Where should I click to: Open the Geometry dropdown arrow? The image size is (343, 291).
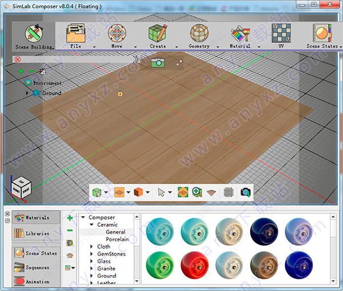coord(218,47)
